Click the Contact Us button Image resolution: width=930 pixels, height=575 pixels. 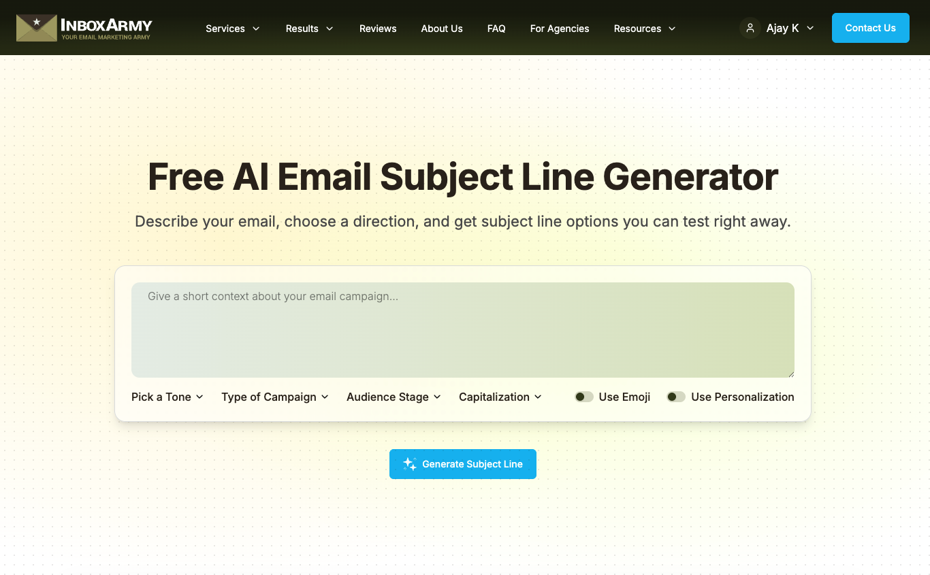tap(870, 28)
